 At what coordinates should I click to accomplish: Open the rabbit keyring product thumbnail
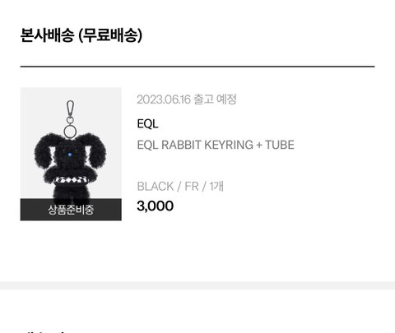(71, 154)
